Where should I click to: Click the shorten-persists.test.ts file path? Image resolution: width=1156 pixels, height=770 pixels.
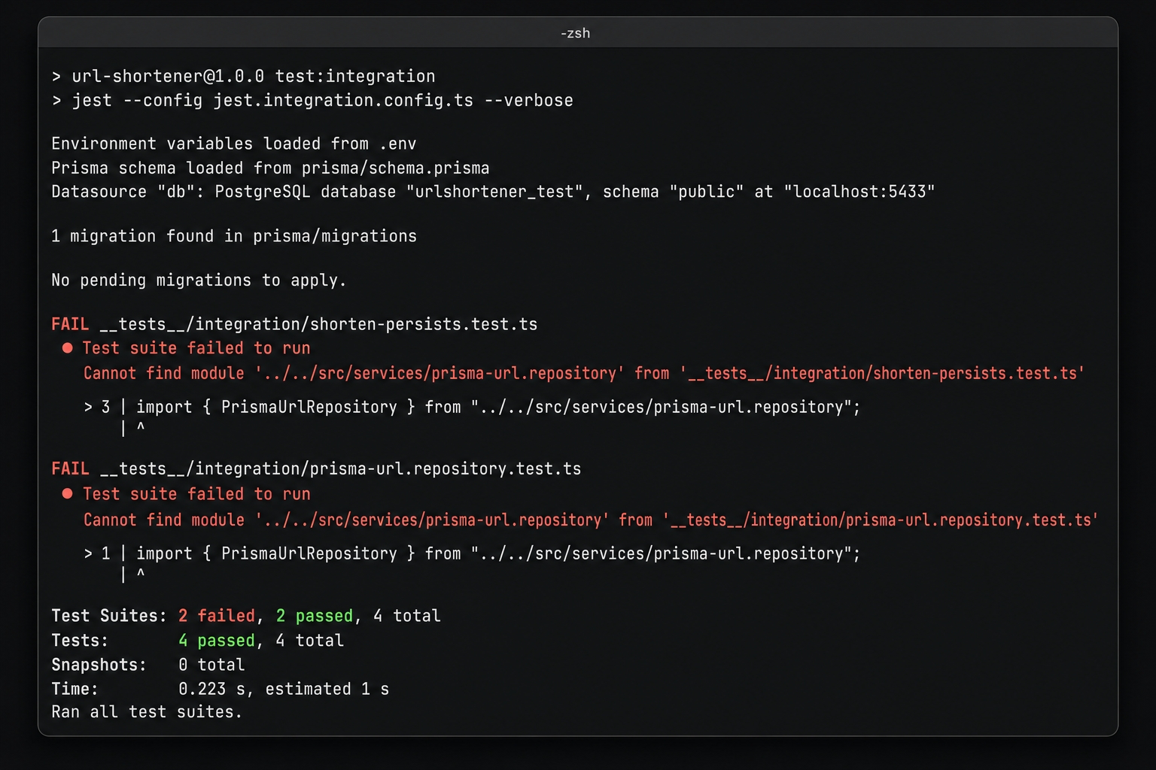(318, 324)
